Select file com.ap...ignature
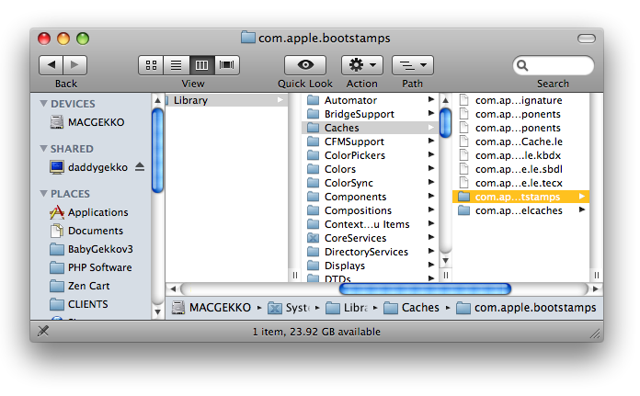Image resolution: width=640 pixels, height=396 pixels. coord(520,100)
